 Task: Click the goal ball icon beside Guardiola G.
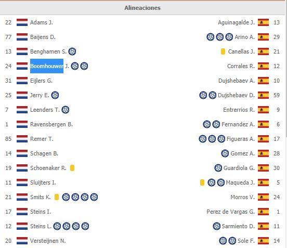click(x=218, y=168)
